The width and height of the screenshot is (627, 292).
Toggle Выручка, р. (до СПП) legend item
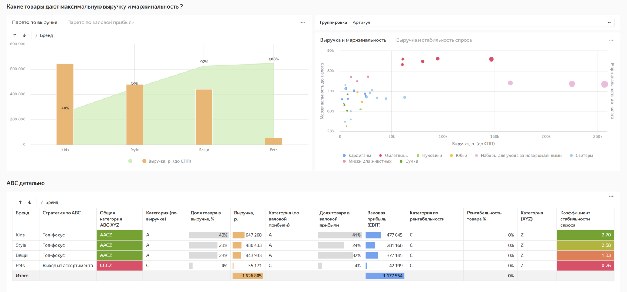click(166, 161)
